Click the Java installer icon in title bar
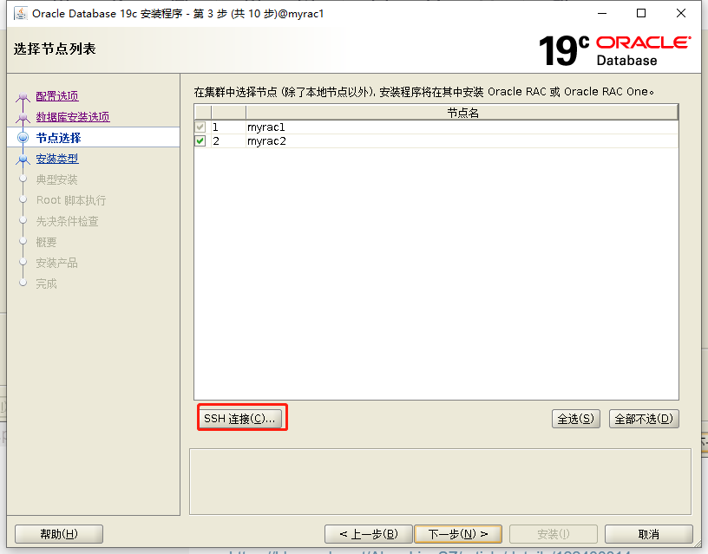This screenshot has width=708, height=554. point(21,14)
